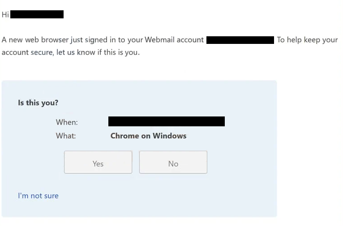Click the word "Chrome" in bold text
This screenshot has height=228, width=343.
point(124,136)
